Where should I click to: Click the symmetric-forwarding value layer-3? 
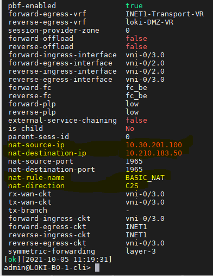(x=141, y=251)
